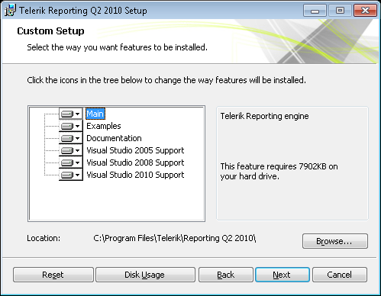Select the Documentation feature label

click(114, 138)
